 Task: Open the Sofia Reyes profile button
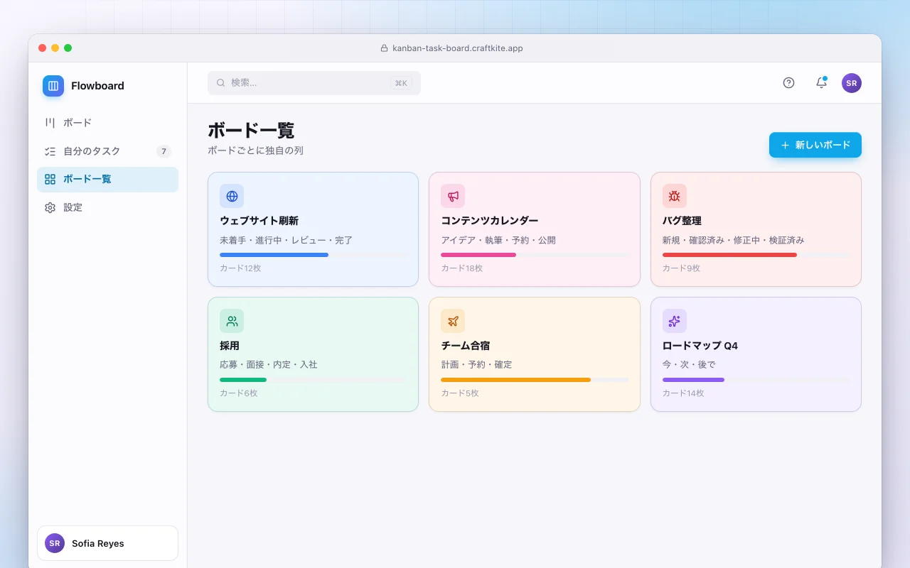[107, 543]
